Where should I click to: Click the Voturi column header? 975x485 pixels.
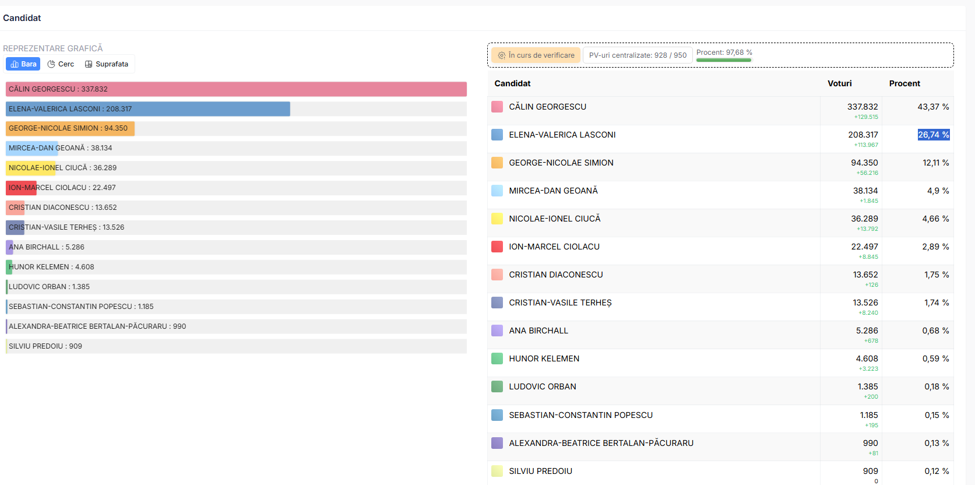point(839,83)
